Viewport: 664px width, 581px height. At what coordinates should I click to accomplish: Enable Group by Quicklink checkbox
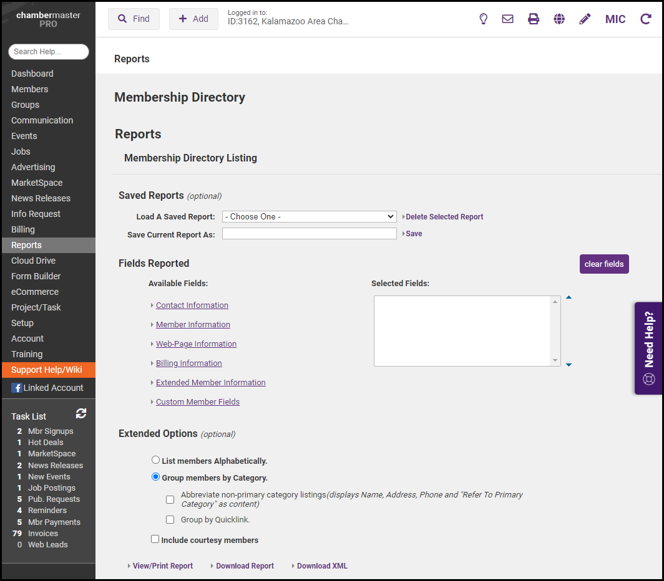pyautogui.click(x=170, y=519)
